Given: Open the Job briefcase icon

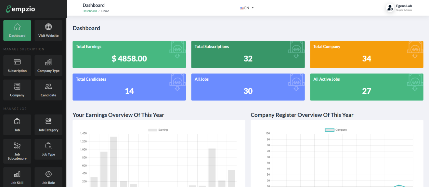Looking at the screenshot, I should (x=17, y=121).
